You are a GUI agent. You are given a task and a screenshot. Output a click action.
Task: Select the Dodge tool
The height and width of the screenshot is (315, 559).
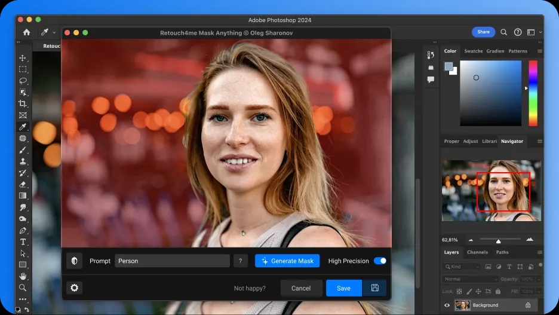[23, 219]
